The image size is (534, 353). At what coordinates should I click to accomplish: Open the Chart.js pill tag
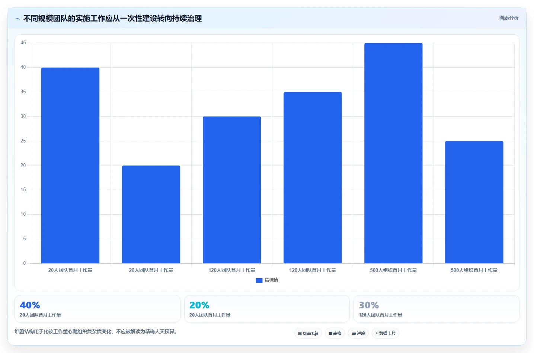308,333
